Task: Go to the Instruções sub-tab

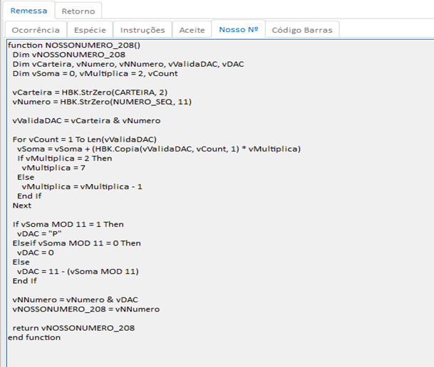Action: 143,30
